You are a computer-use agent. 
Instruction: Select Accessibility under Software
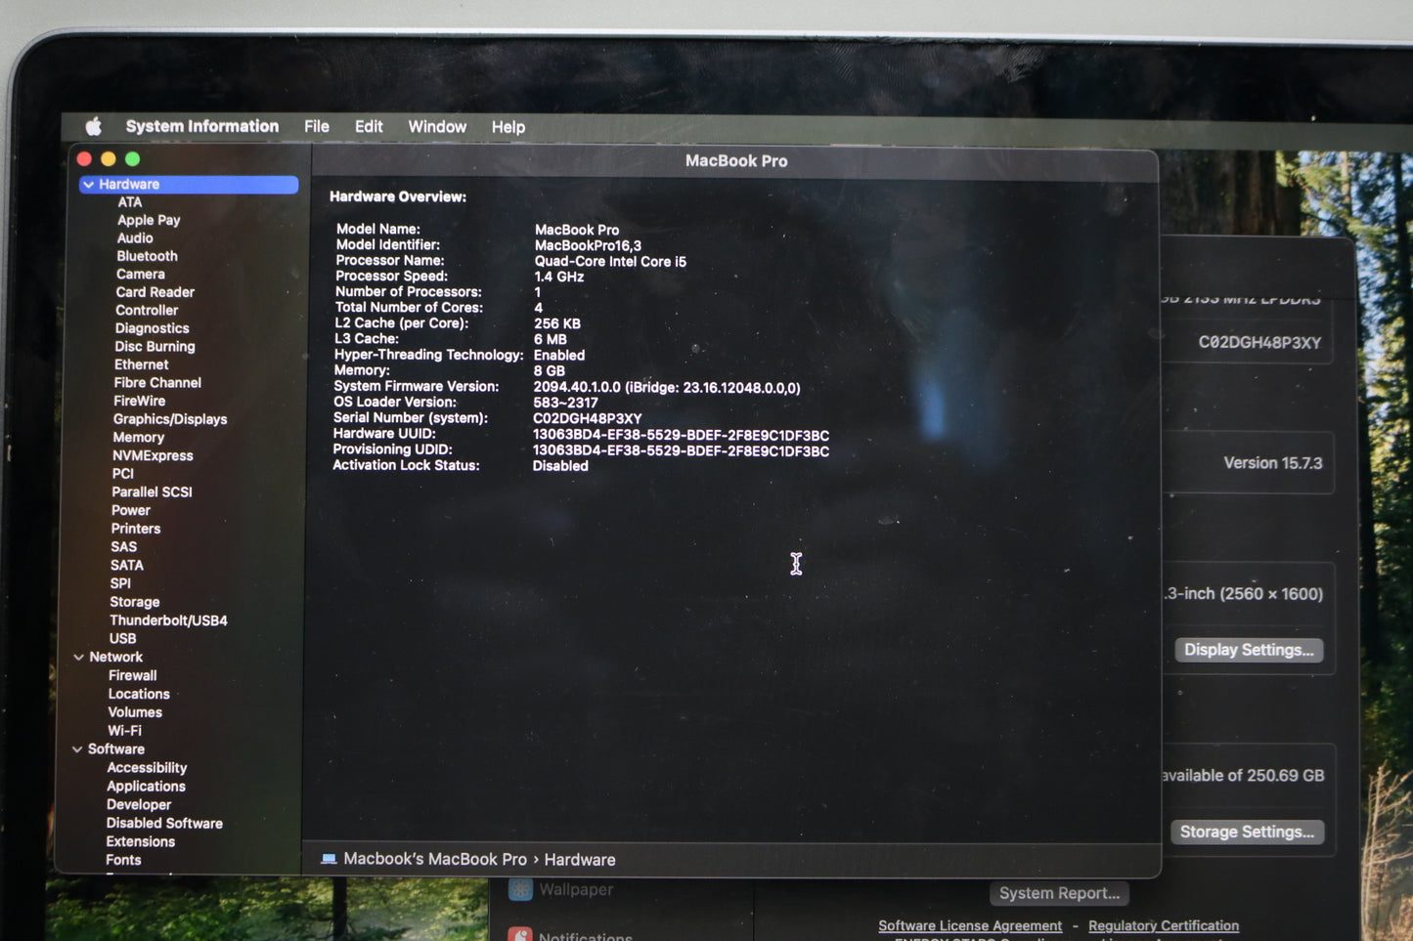[147, 768]
